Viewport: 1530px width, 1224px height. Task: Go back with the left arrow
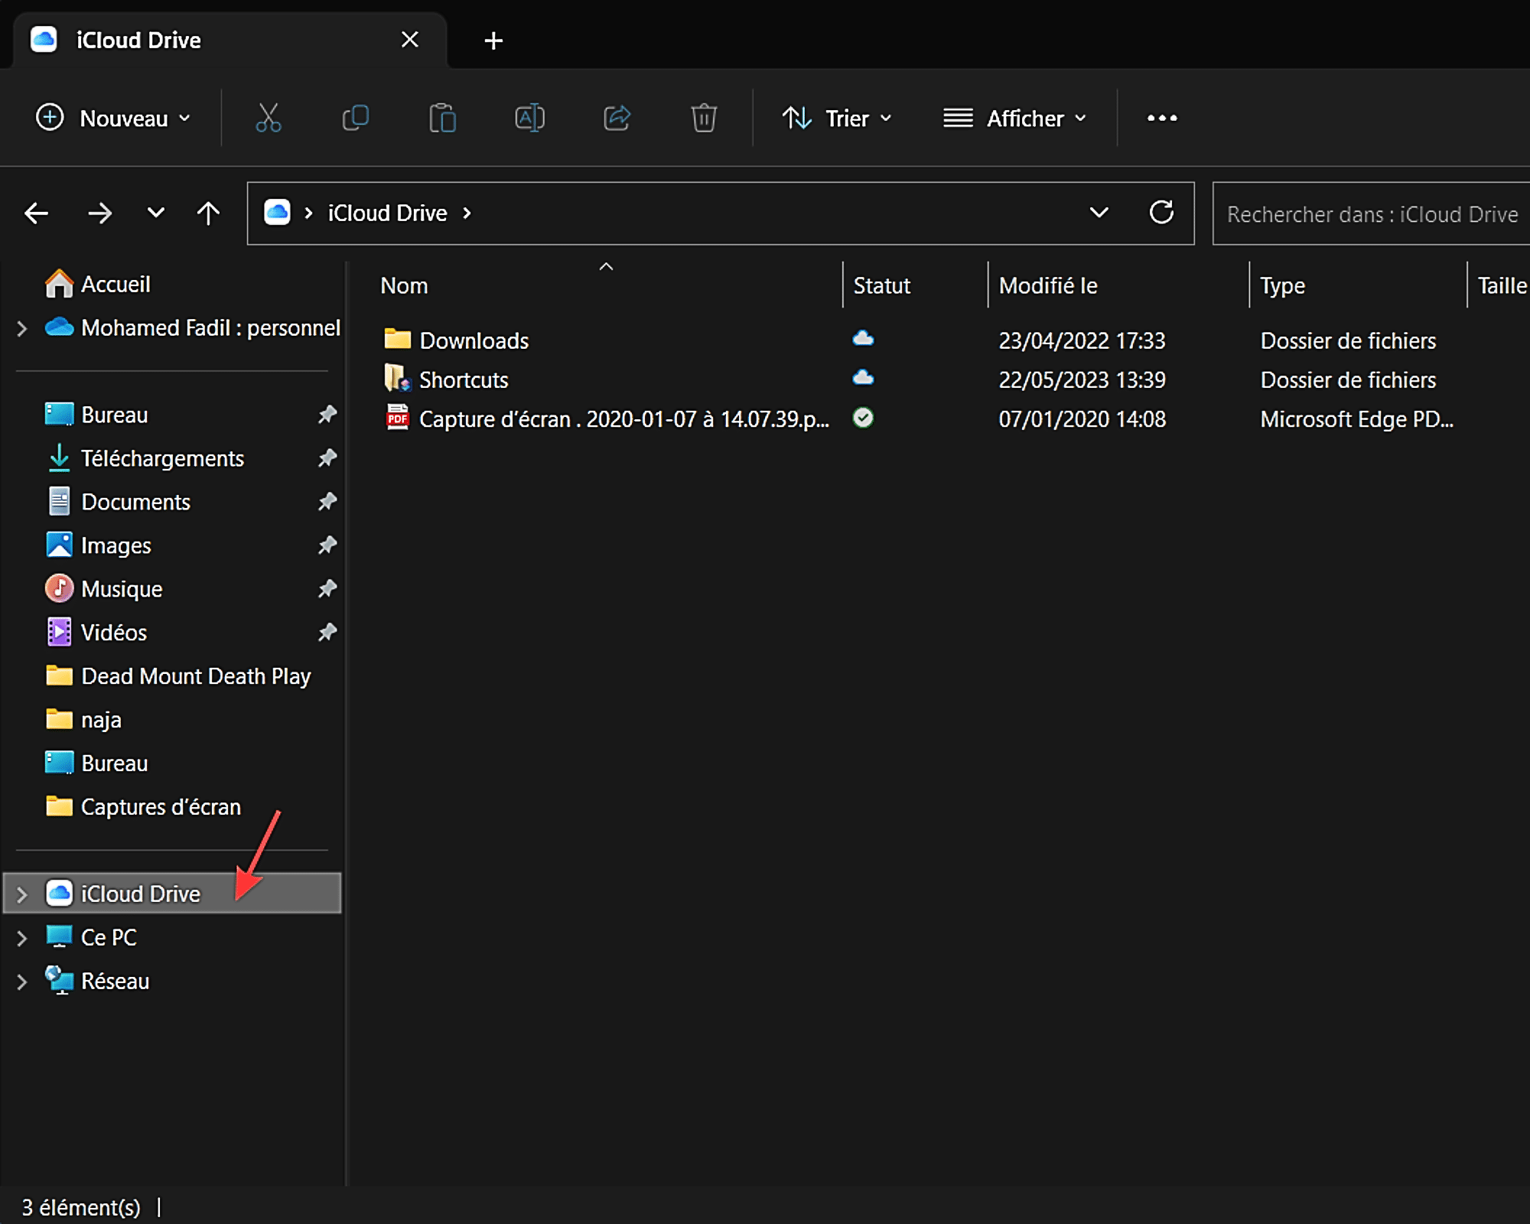(x=36, y=213)
